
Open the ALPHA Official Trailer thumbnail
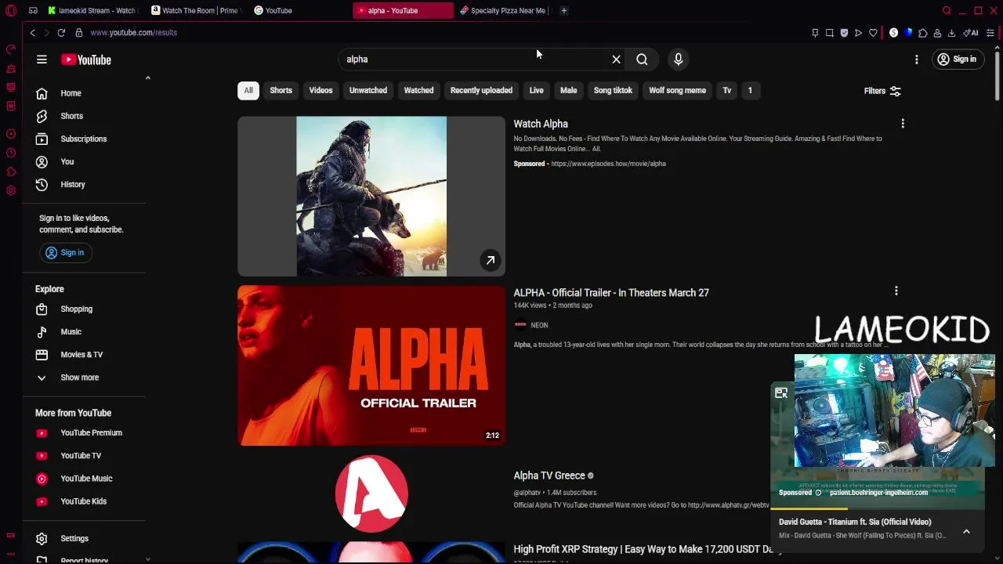(x=371, y=365)
